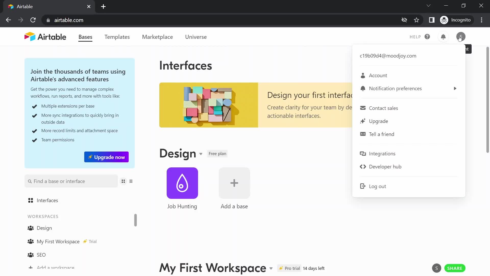The width and height of the screenshot is (490, 276).
Task: Click the Design workspace icon
Action: tap(31, 228)
